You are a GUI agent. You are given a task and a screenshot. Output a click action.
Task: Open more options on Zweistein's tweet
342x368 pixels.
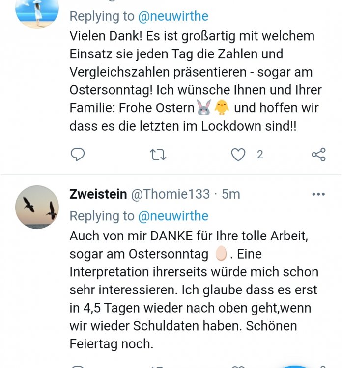(318, 194)
